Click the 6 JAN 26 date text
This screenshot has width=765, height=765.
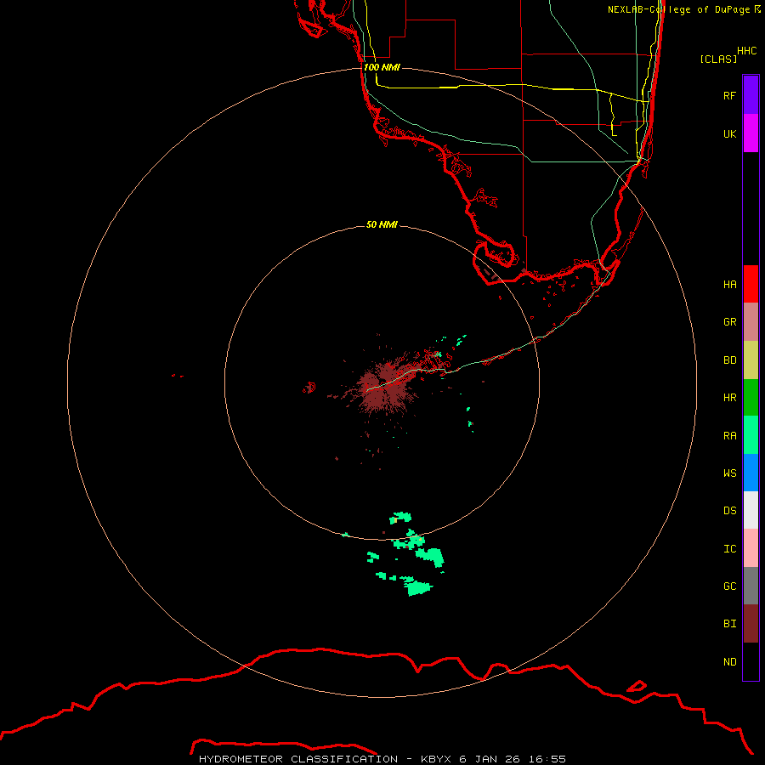[x=491, y=759]
